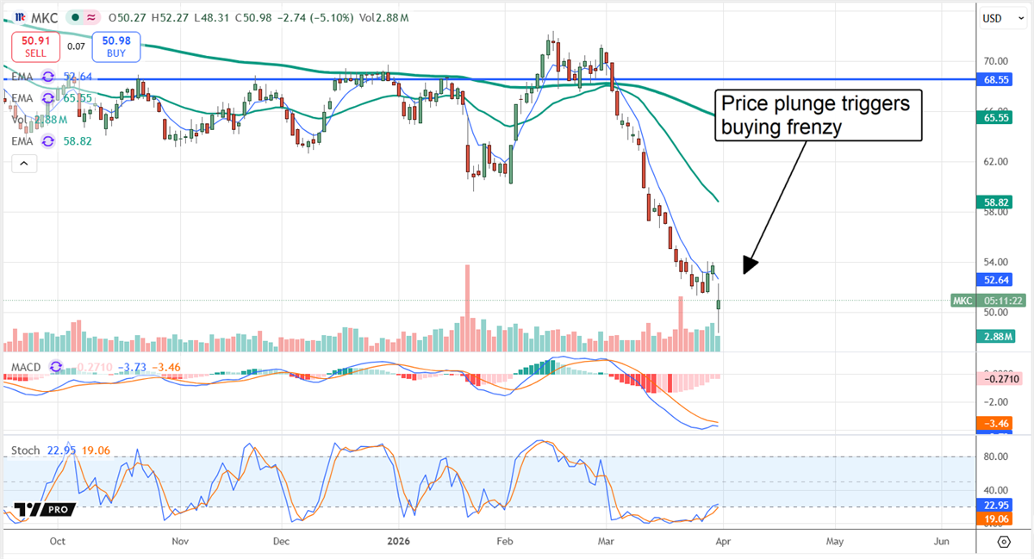The image size is (1034, 559).
Task: Toggle the pink extended-hours wave indicator
Action: click(x=91, y=16)
